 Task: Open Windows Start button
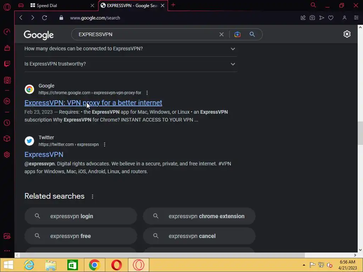click(x=9, y=265)
